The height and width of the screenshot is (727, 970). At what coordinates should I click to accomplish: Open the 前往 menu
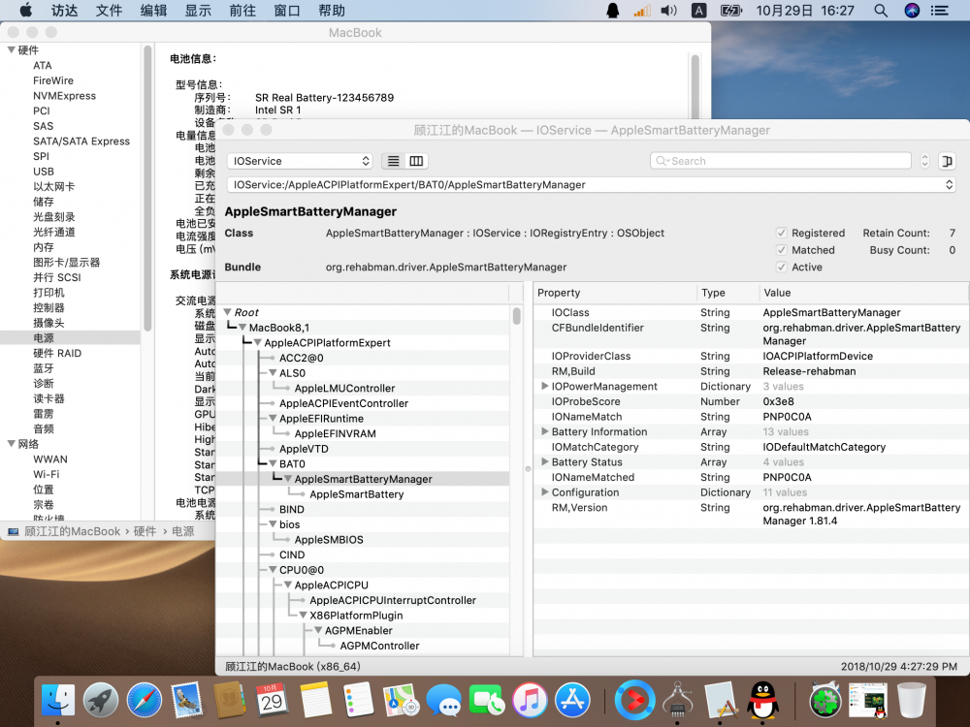coord(242,11)
